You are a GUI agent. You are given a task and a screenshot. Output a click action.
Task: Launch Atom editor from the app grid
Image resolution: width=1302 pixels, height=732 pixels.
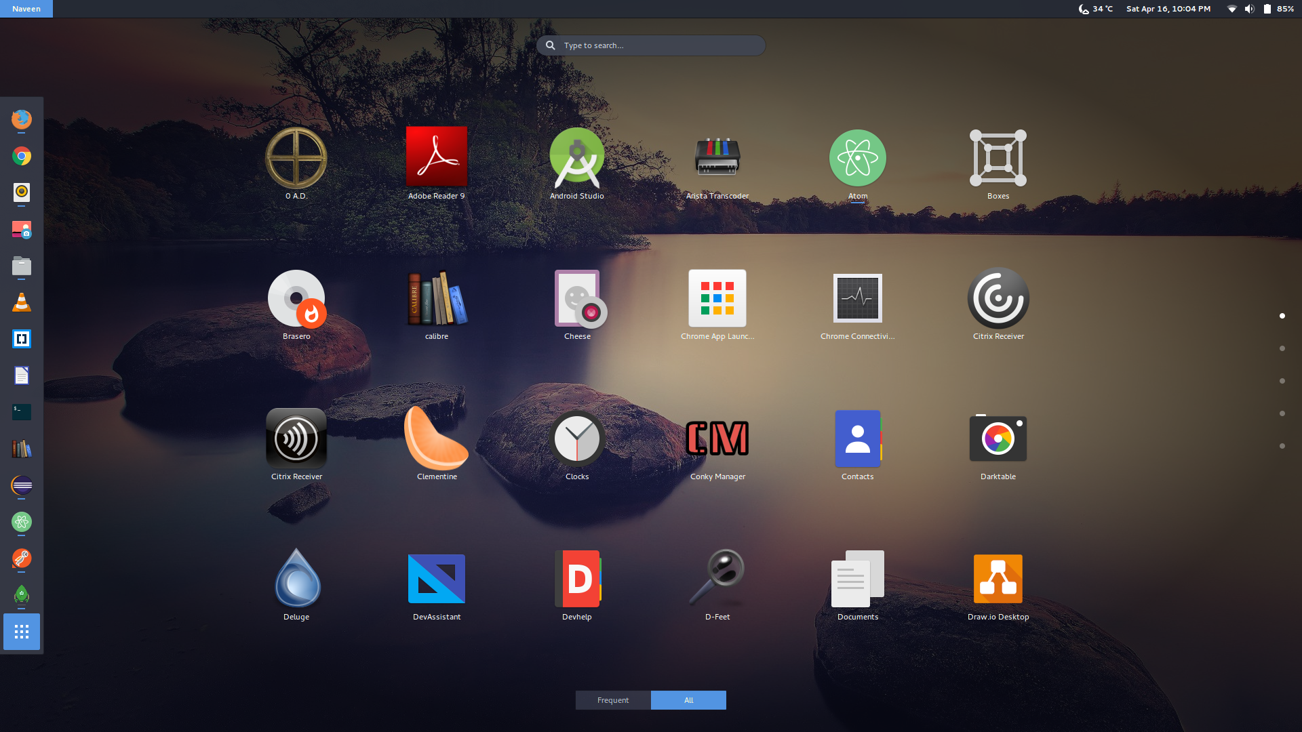coord(858,158)
